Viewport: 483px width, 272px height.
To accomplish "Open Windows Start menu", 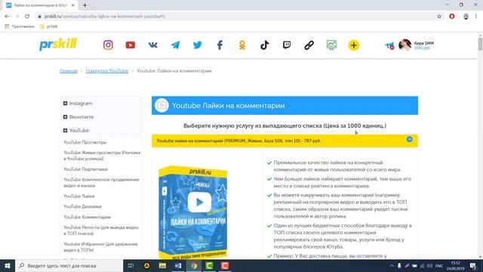I will (8, 265).
